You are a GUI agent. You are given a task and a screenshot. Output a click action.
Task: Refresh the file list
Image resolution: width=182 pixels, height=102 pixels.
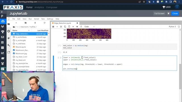(x=45, y=23)
